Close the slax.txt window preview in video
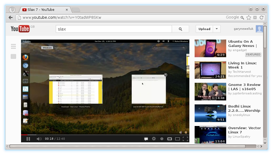Viewport: 273px width, 155px height. (x=166, y=75)
